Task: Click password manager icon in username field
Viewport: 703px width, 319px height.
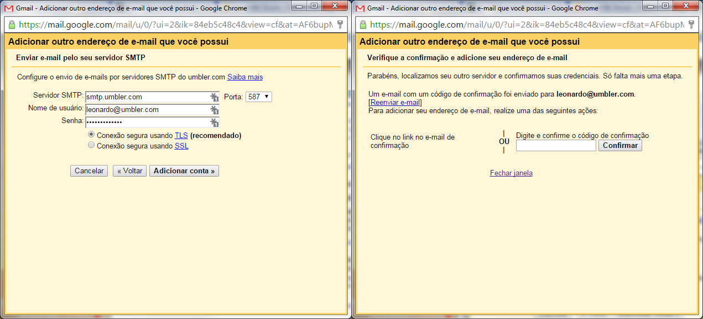Action: point(214,110)
